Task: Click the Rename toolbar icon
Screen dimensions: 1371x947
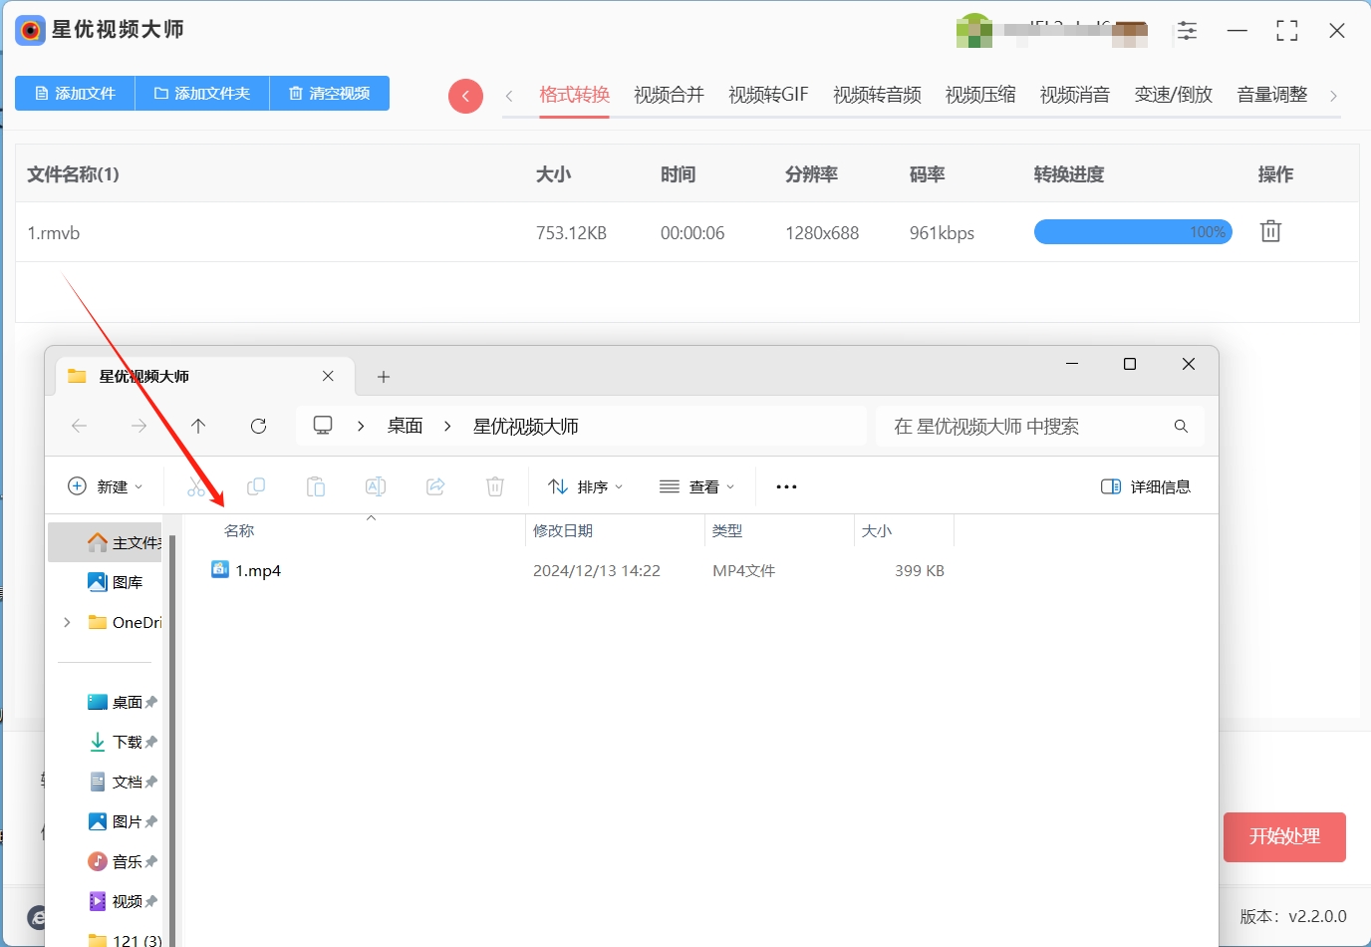Action: point(376,486)
